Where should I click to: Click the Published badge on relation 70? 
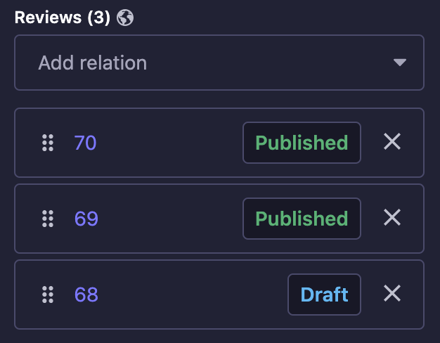click(302, 143)
